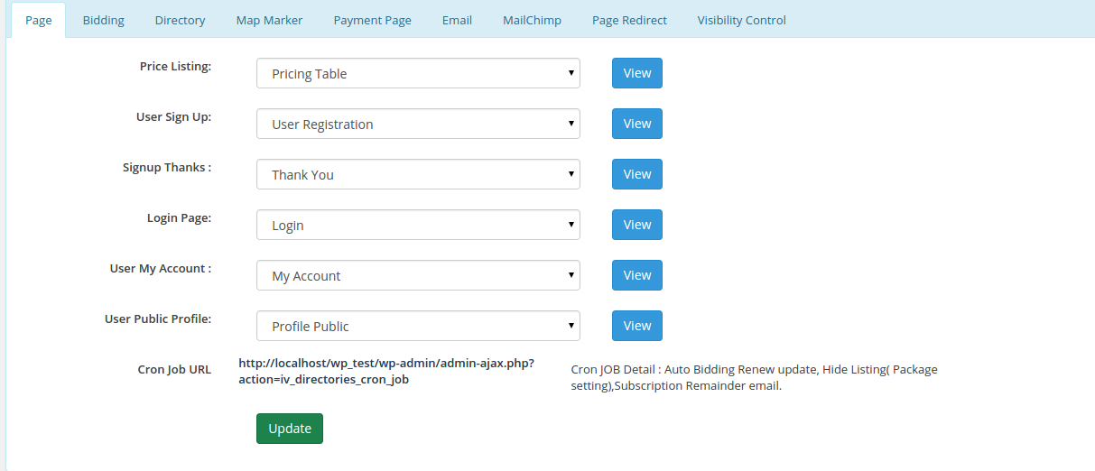Expand the Signup Thanks page dropdown

point(418,175)
